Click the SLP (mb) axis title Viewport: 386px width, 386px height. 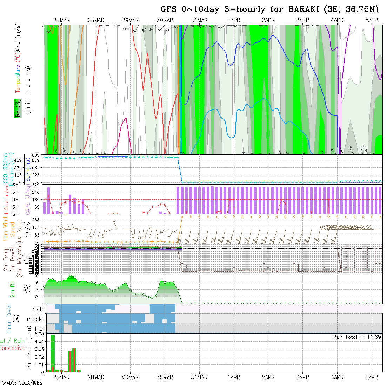[x=28, y=170]
